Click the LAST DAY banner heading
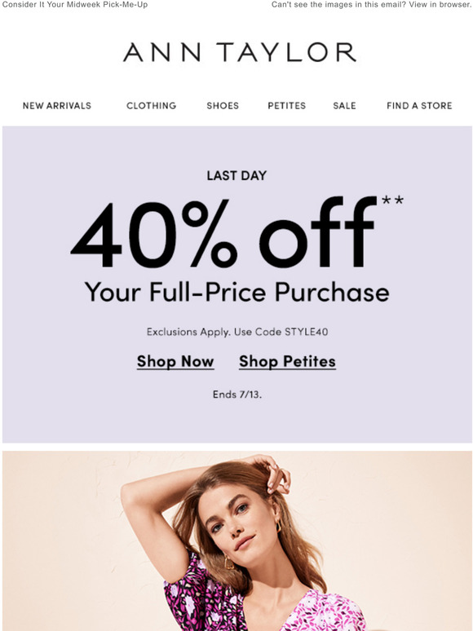 [x=236, y=175]
